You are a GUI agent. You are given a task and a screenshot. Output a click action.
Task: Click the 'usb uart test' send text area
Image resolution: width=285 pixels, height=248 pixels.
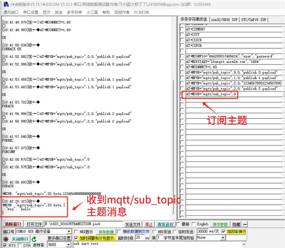click(157, 244)
